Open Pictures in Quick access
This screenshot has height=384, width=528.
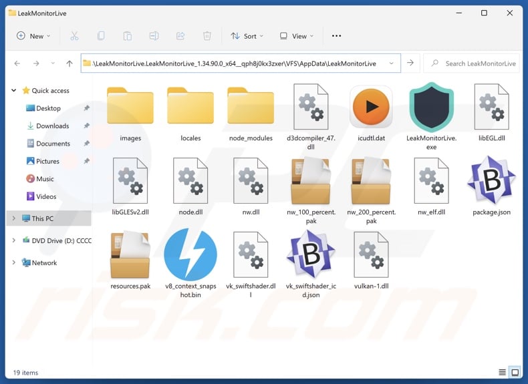[x=43, y=161]
